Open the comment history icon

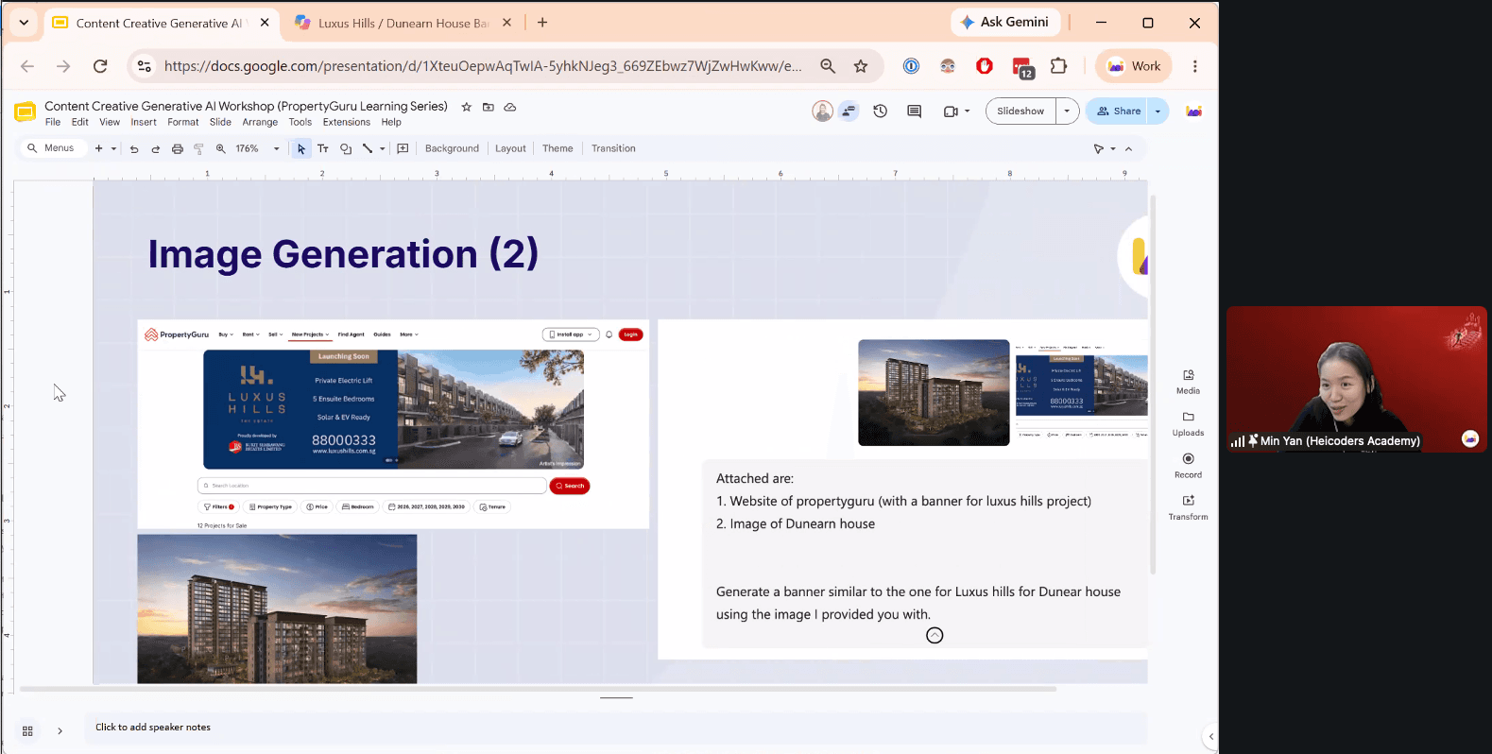915,111
